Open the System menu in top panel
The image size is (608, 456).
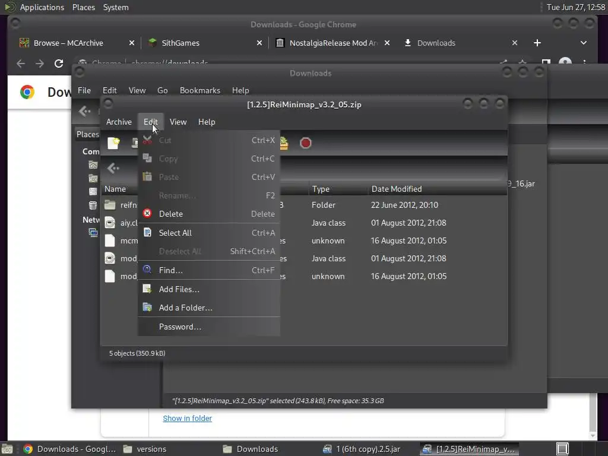116,7
